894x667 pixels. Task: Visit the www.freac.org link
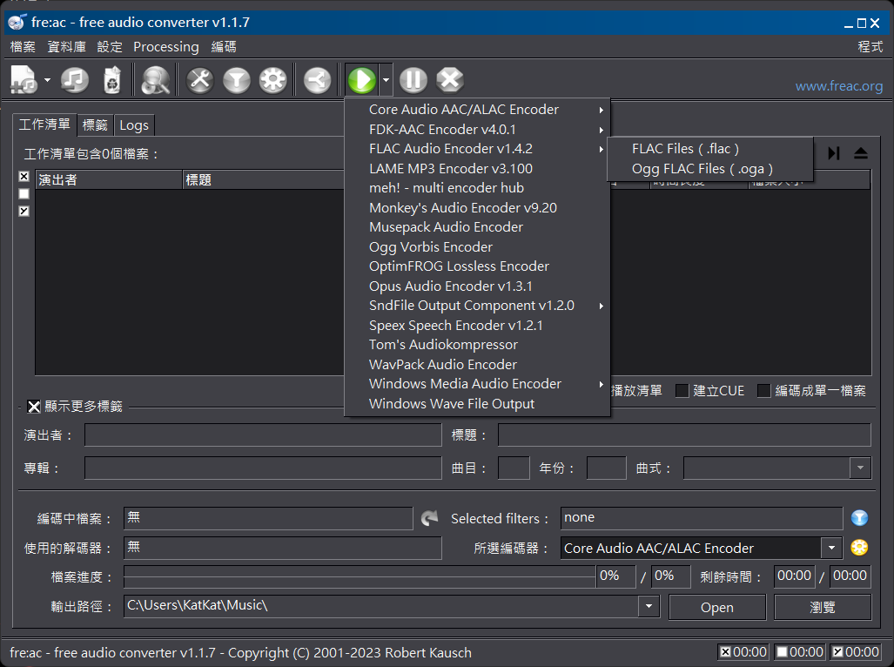838,86
